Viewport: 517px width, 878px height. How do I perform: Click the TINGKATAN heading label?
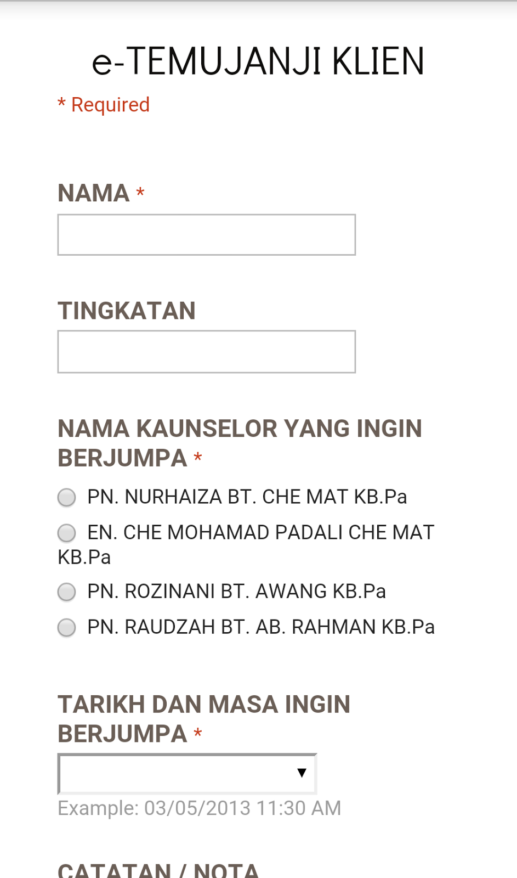coord(127,311)
